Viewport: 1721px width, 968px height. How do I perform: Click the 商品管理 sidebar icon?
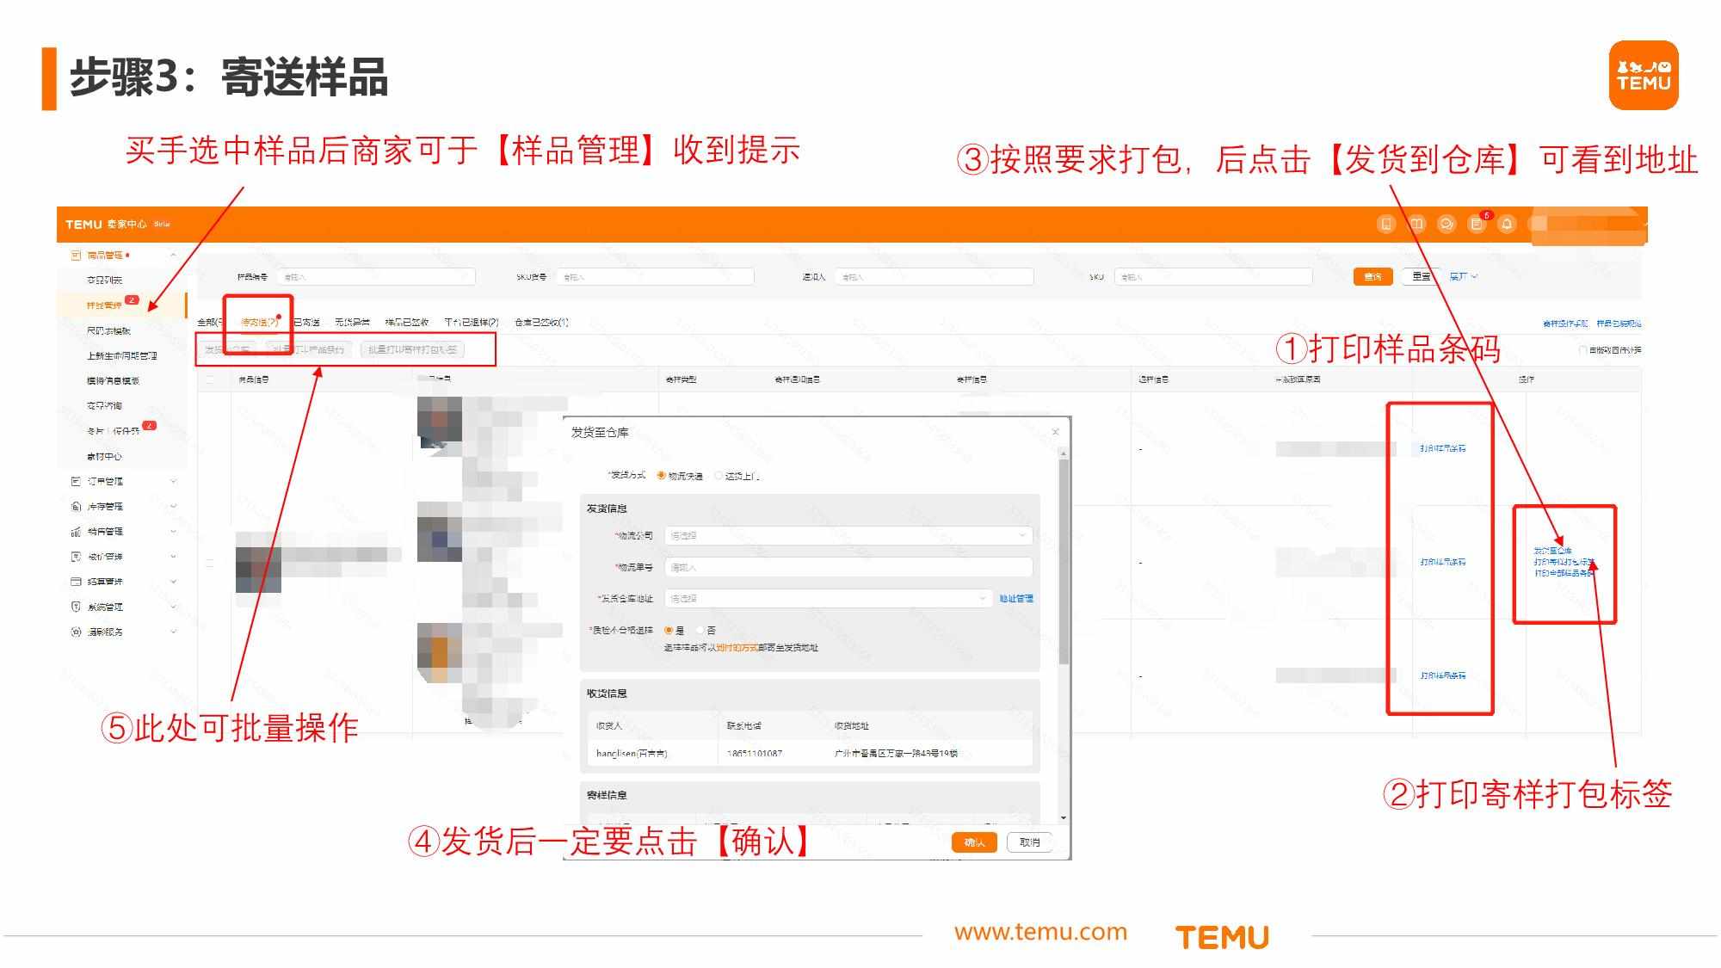click(x=76, y=256)
